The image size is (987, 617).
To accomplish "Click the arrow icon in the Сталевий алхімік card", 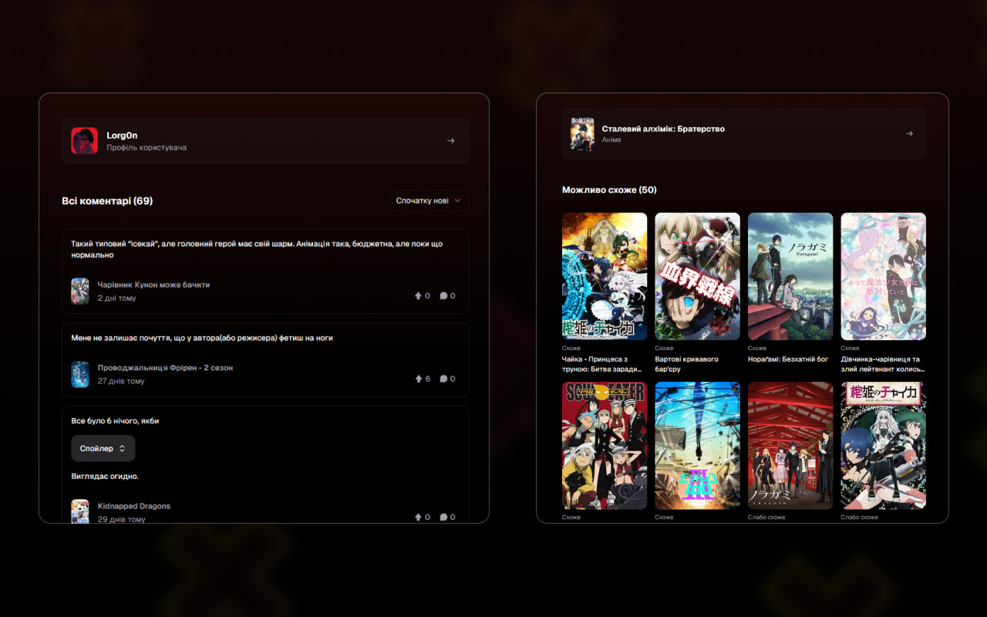I will 909,133.
